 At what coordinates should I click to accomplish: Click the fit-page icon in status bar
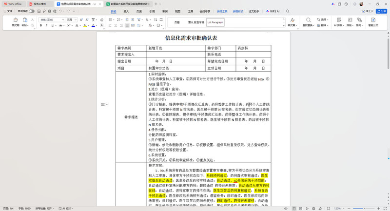pos(328,209)
